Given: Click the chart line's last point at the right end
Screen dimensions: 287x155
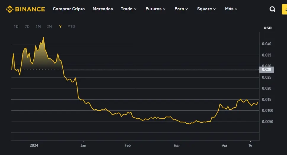Looking at the screenshot, I should (258, 102).
